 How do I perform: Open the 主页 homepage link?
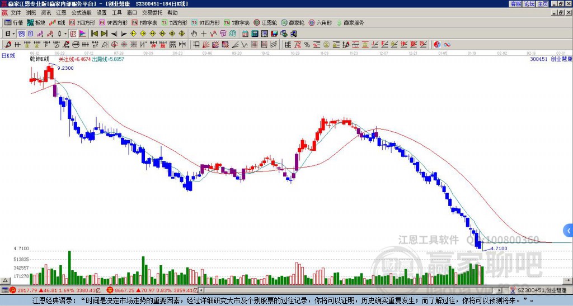(542, 4)
